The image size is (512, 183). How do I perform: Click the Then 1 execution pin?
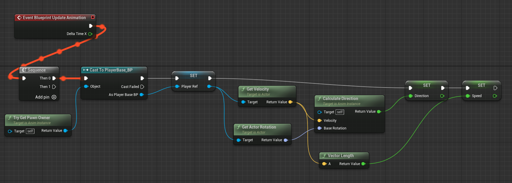54,87
